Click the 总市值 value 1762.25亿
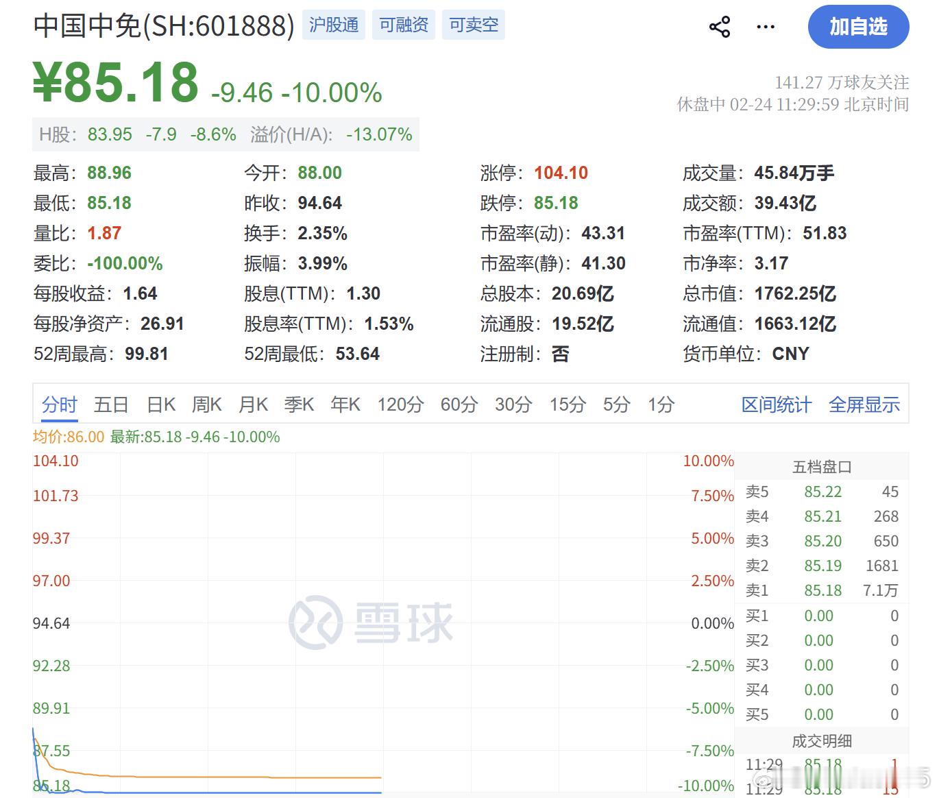Image resolution: width=939 pixels, height=798 pixels. tap(795, 293)
